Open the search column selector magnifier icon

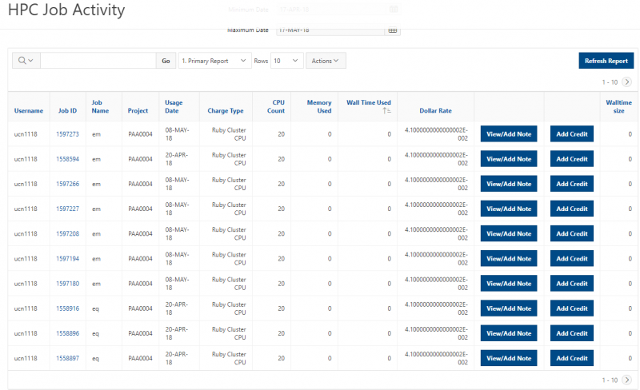click(x=25, y=61)
